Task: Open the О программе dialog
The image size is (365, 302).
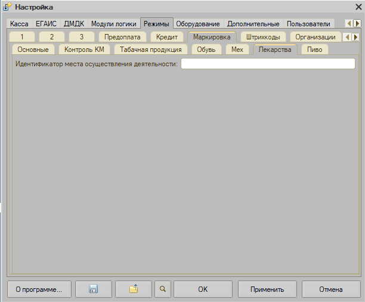Action: (x=39, y=289)
